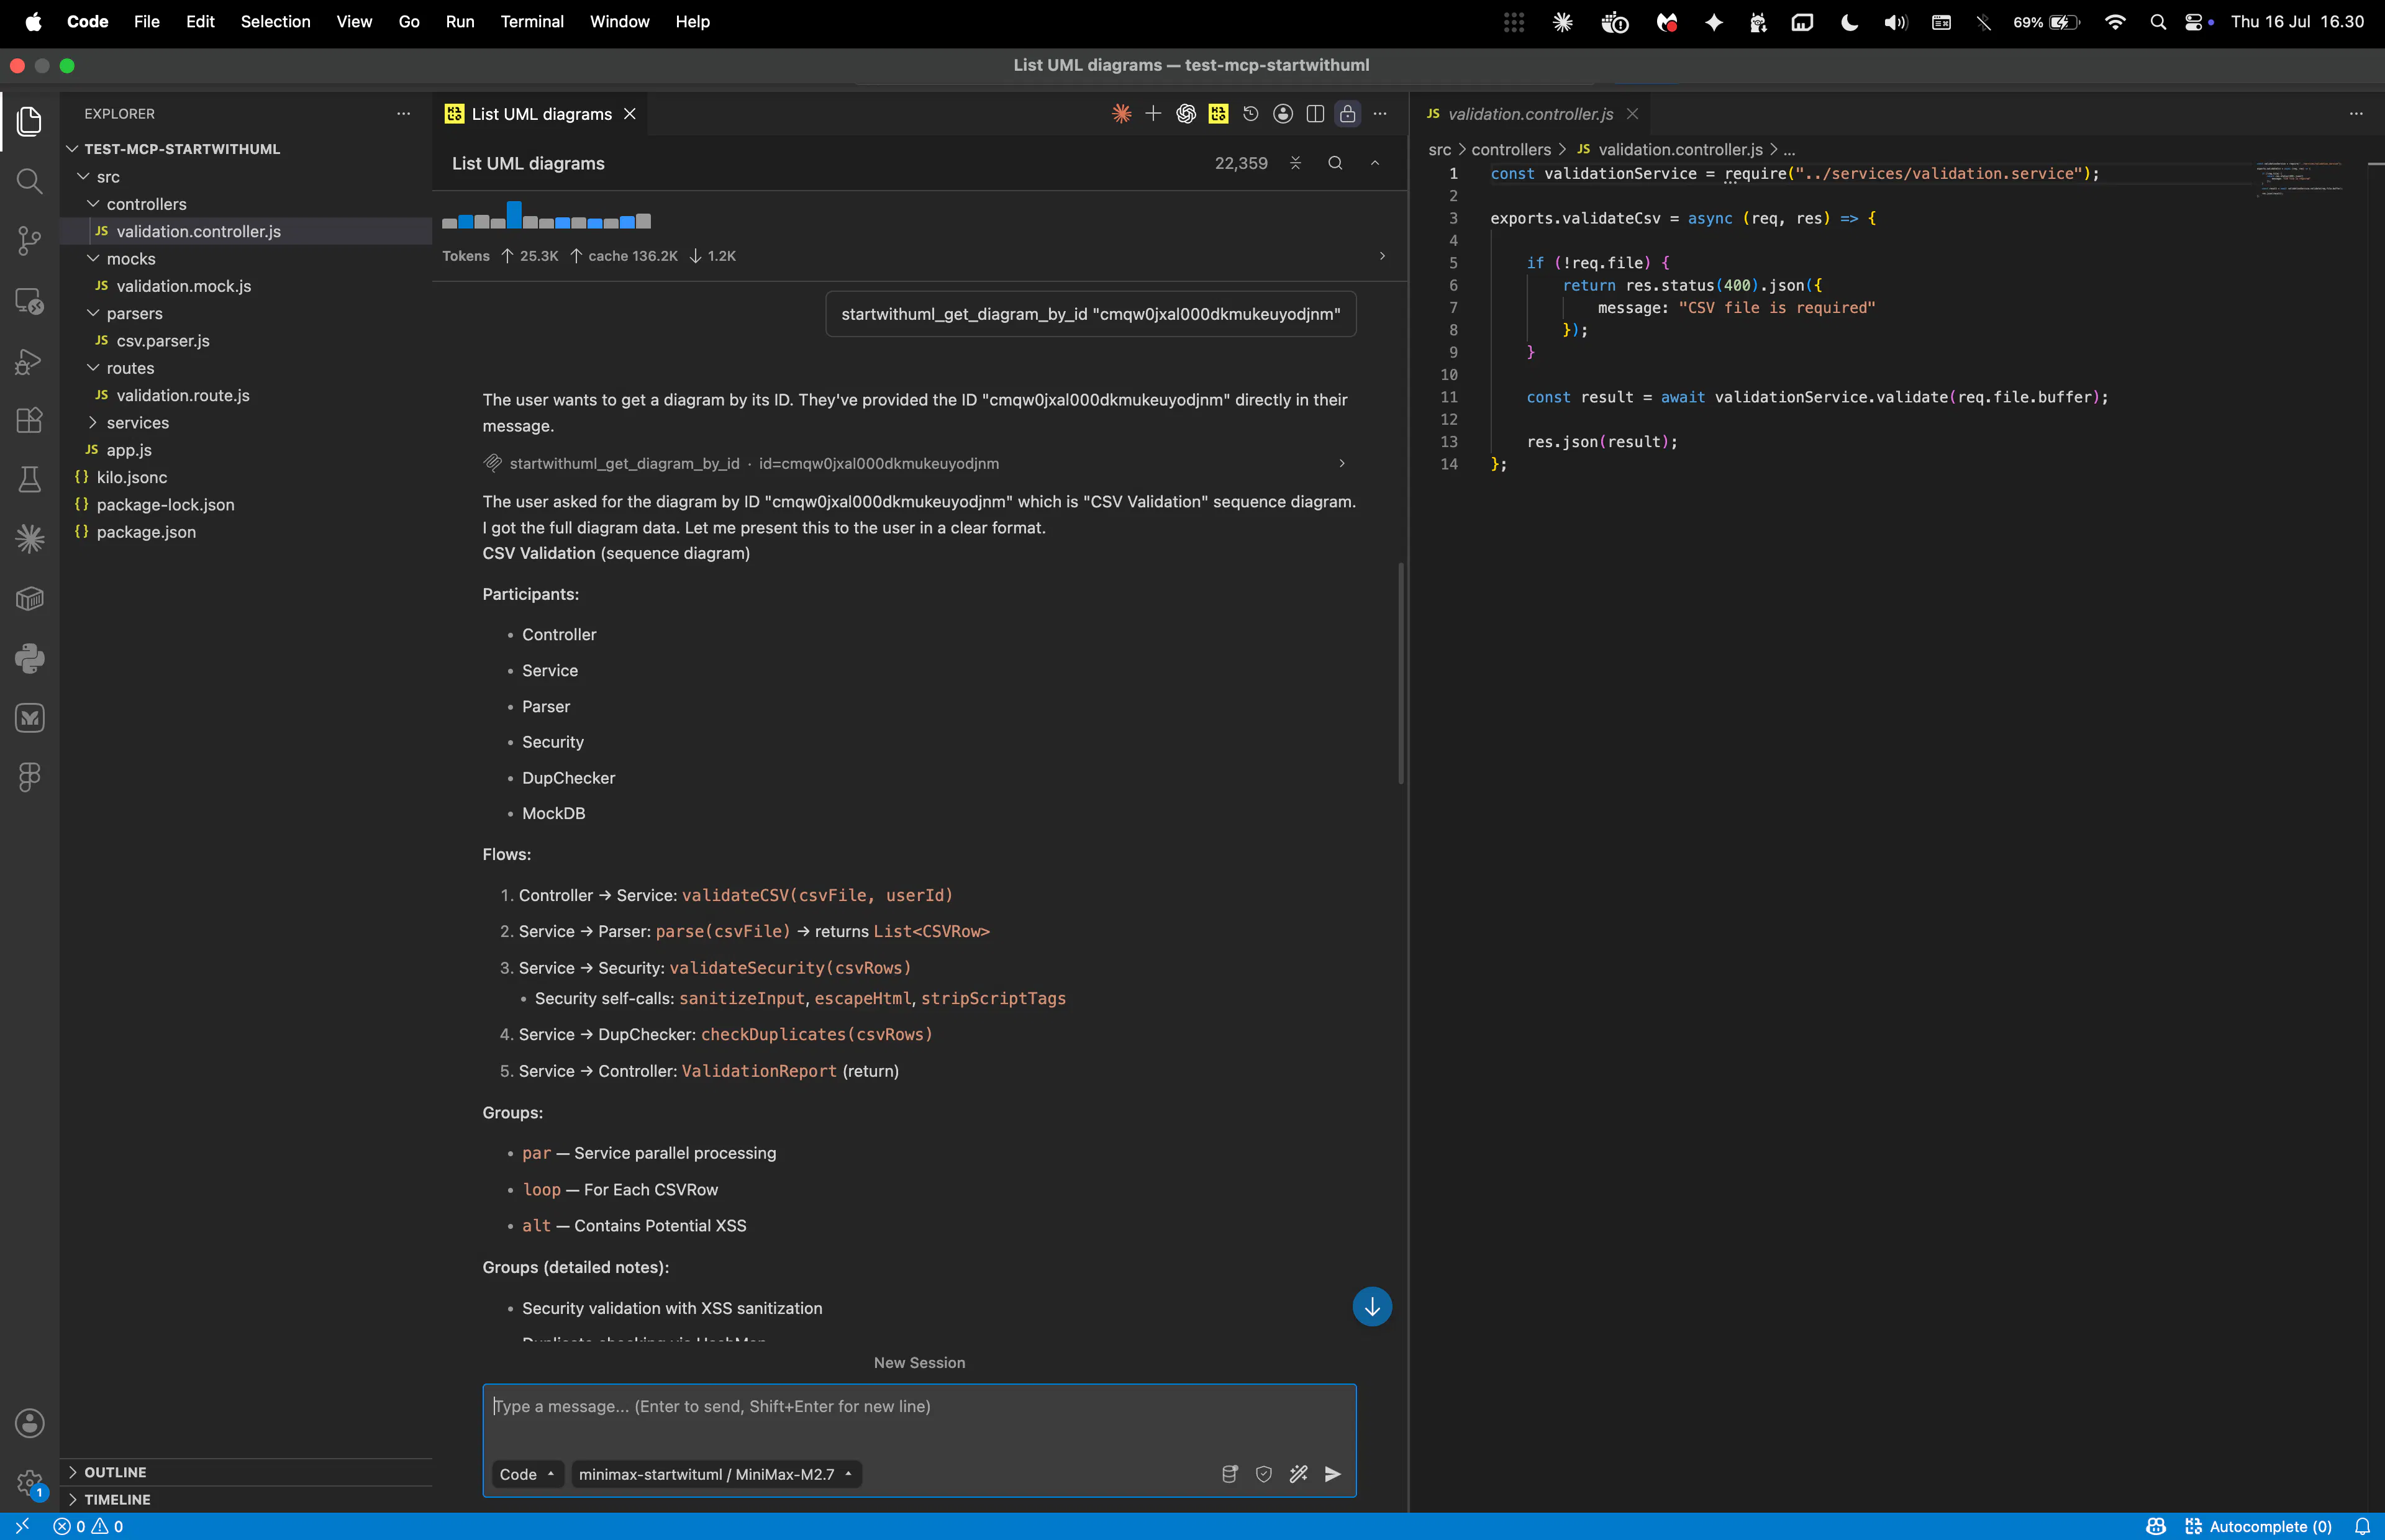Image resolution: width=2385 pixels, height=1540 pixels.
Task: Open the Search view in activity bar
Action: coord(29,181)
